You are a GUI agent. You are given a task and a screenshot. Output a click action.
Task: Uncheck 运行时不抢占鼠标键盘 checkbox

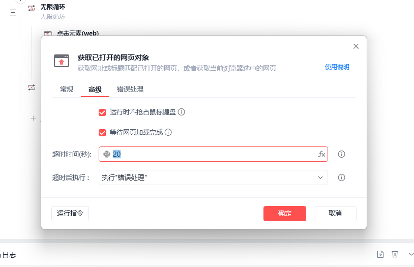[102, 112]
